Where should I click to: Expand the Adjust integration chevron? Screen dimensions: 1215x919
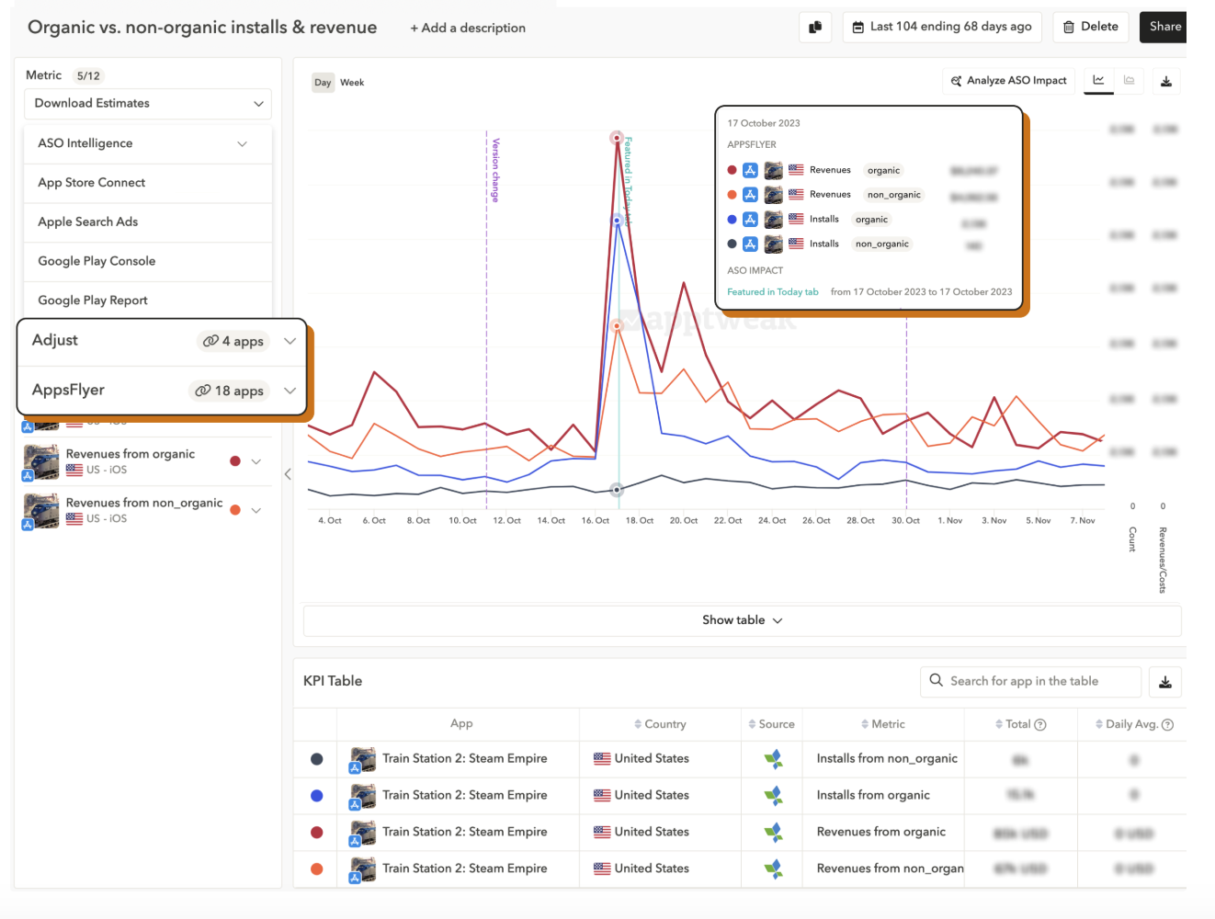[x=290, y=341]
